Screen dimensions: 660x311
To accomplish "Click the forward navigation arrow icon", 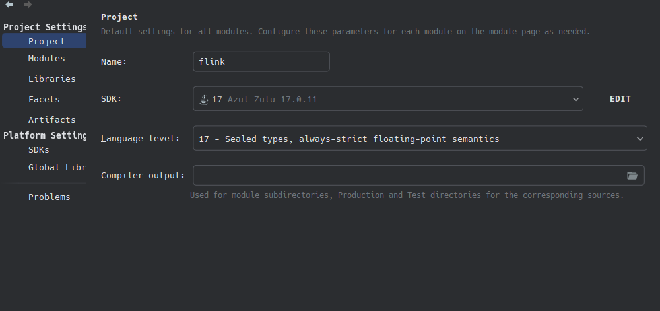I will (28, 4).
